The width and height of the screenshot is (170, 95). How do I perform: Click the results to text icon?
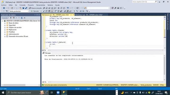tap(65, 11)
